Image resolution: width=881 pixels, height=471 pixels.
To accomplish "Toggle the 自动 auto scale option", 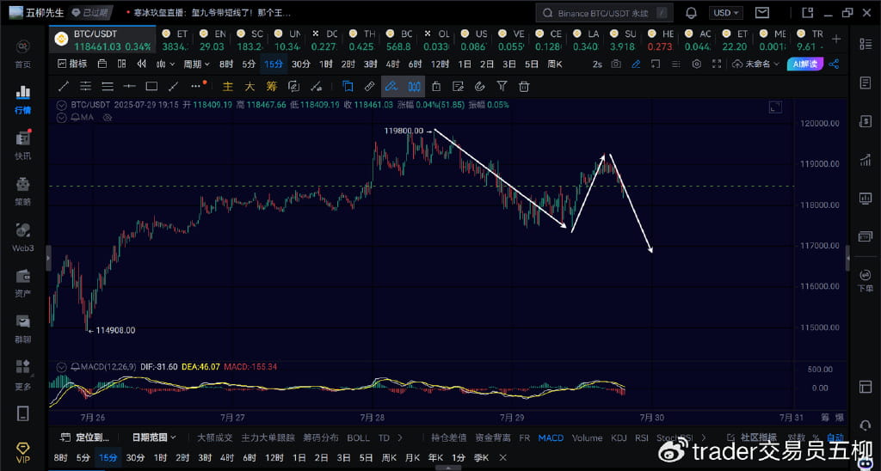I will (835, 437).
